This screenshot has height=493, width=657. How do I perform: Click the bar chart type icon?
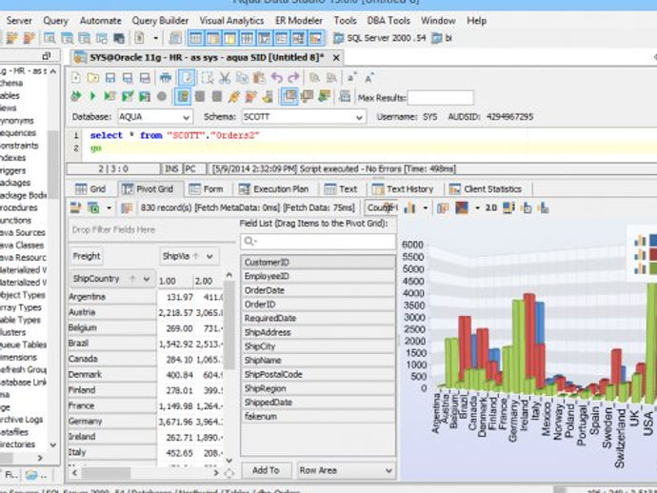tap(409, 207)
